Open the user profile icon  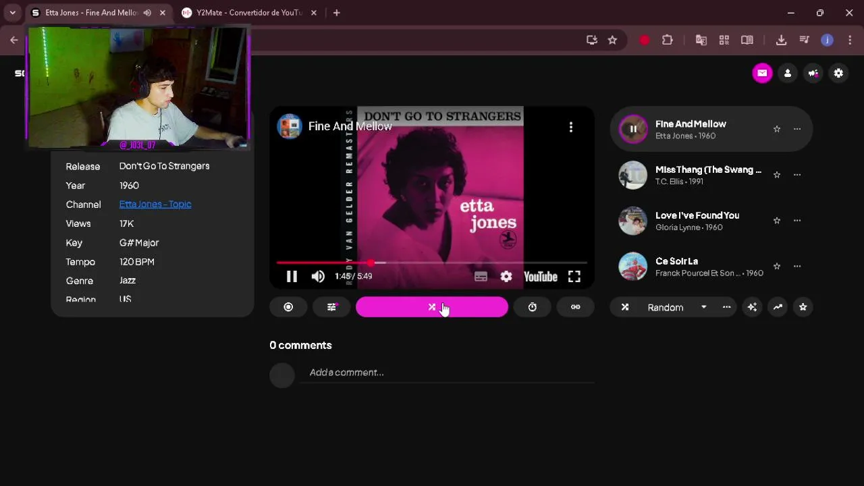click(x=788, y=74)
